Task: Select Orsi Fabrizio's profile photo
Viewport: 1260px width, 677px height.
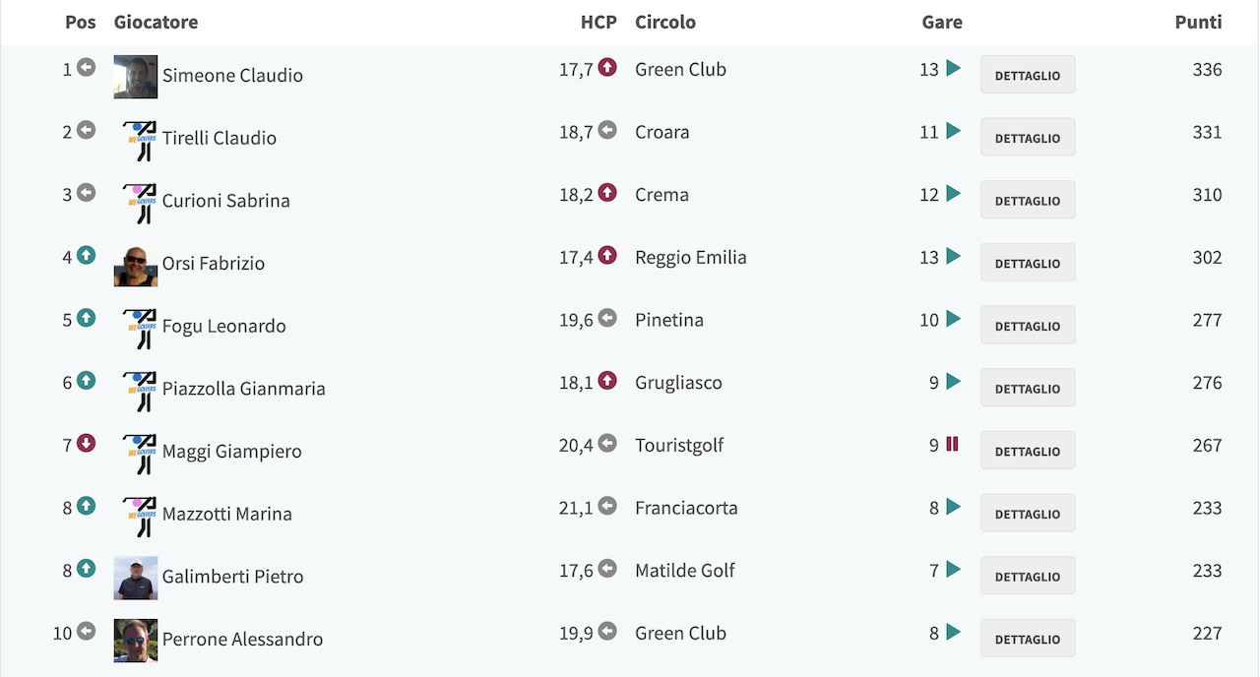Action: (x=136, y=265)
